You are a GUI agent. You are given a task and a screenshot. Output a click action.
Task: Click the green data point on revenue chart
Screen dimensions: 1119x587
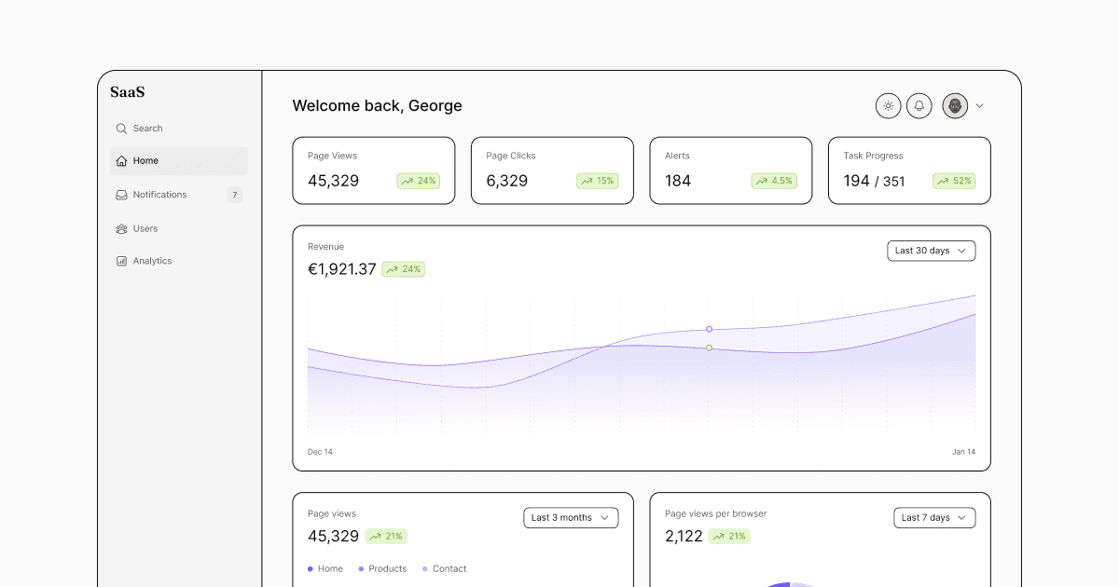click(x=709, y=348)
